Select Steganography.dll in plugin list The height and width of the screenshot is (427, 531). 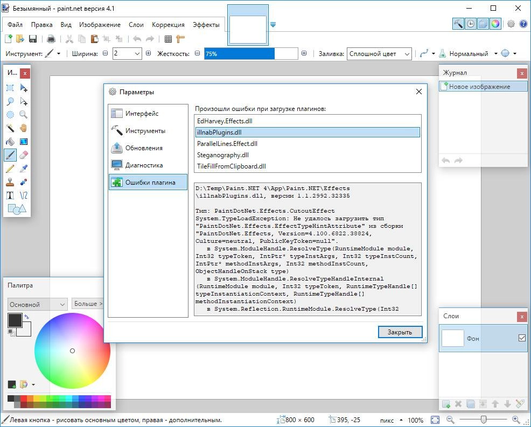[308, 155]
